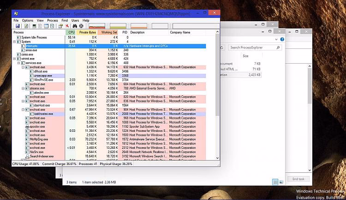The height and width of the screenshot is (200, 346).
Task: Click 'CPU Usage: 41.86%' in status bar
Action: click(x=25, y=164)
